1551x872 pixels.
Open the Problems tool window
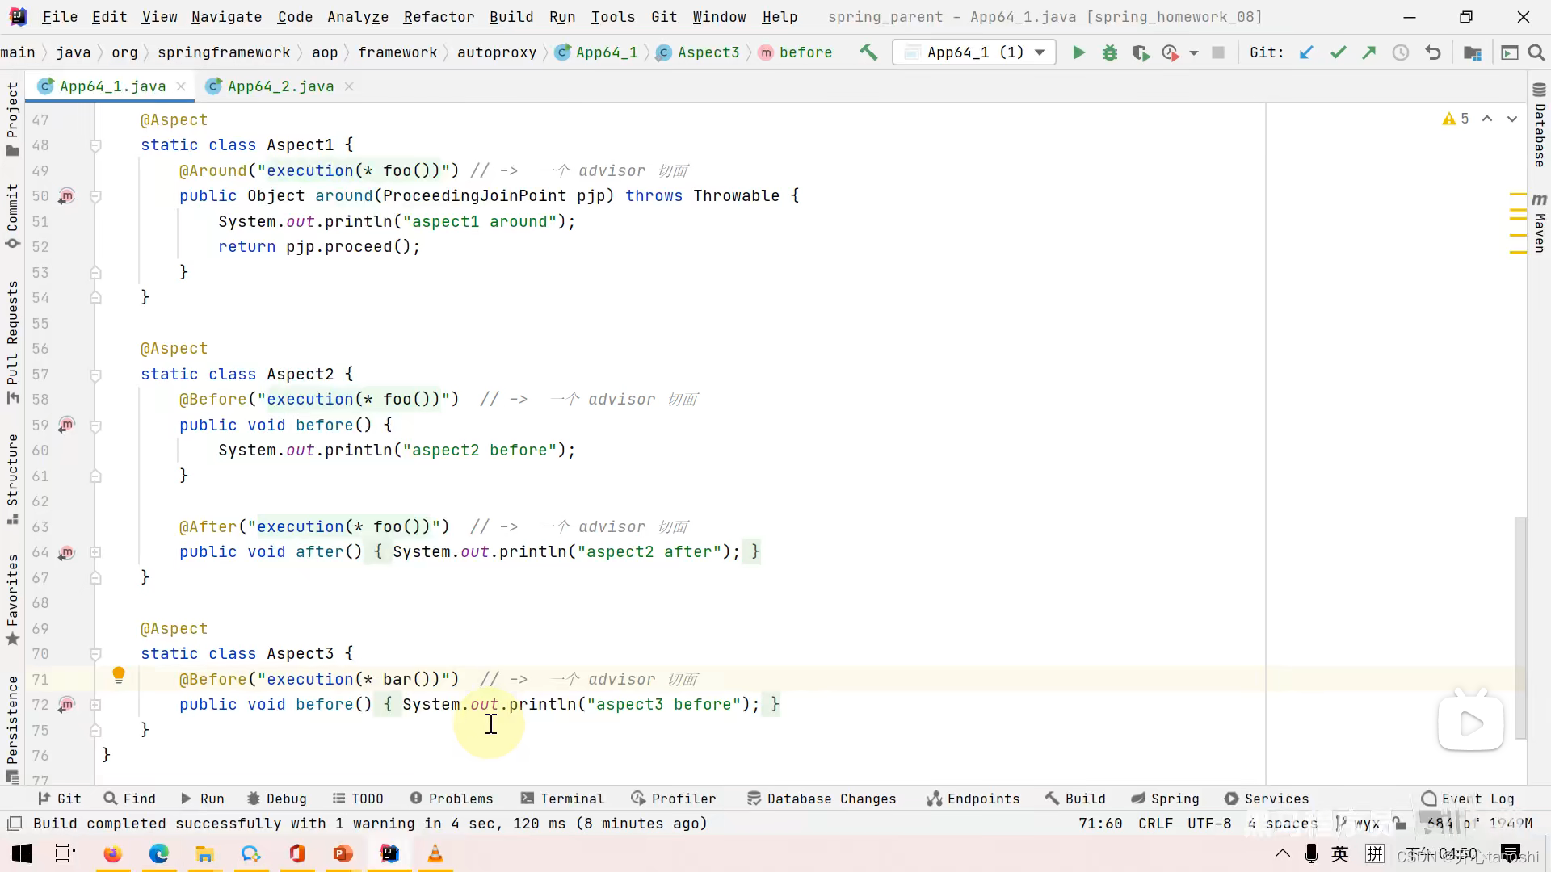tap(452, 799)
